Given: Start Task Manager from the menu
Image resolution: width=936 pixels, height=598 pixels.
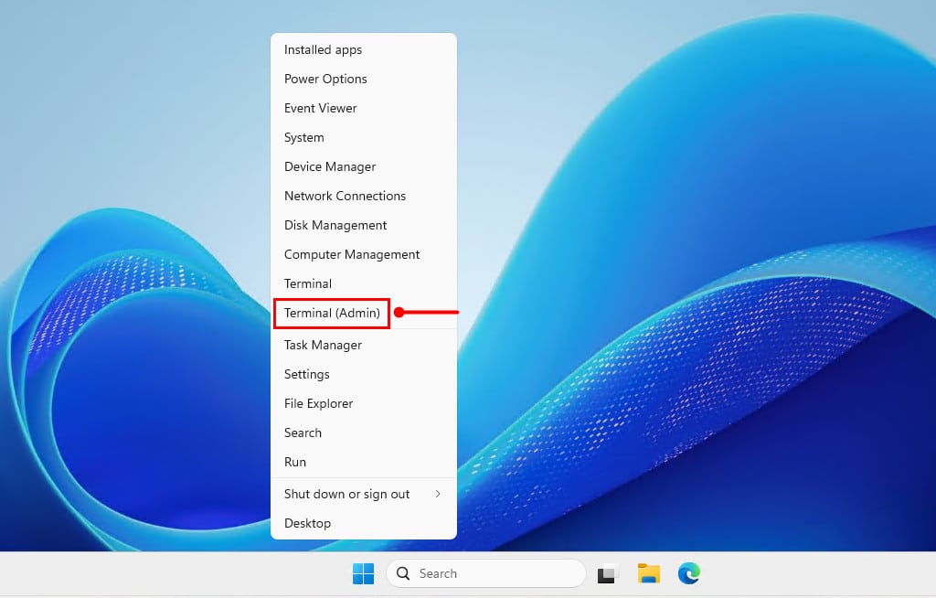Looking at the screenshot, I should tap(323, 345).
